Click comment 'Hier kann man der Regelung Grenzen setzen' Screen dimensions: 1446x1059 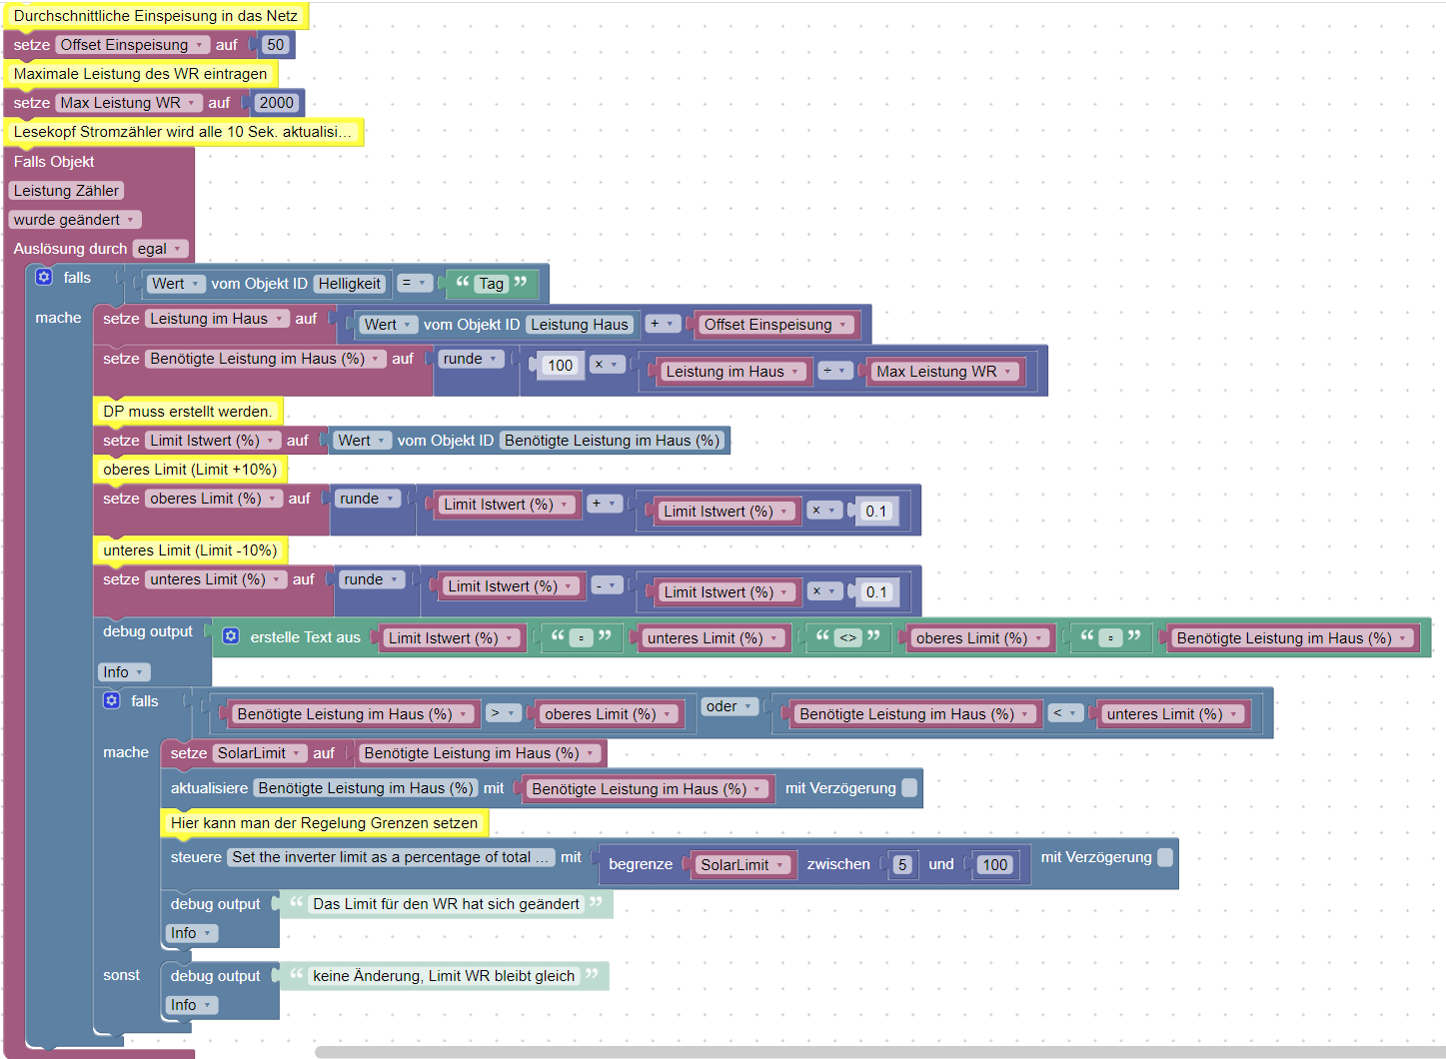[x=325, y=823]
